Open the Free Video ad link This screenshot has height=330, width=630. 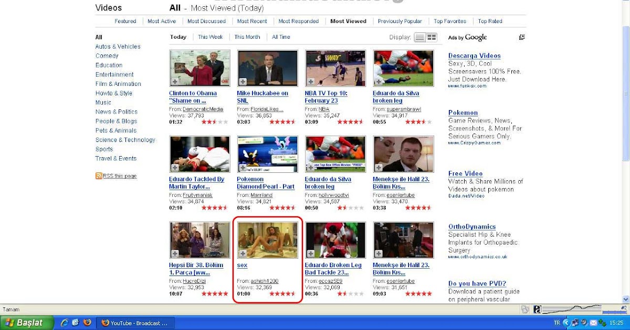pyautogui.click(x=466, y=174)
